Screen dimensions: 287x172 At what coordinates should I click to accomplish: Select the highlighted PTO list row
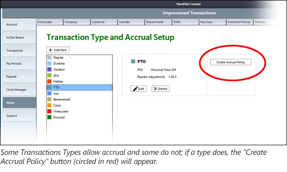point(79,87)
